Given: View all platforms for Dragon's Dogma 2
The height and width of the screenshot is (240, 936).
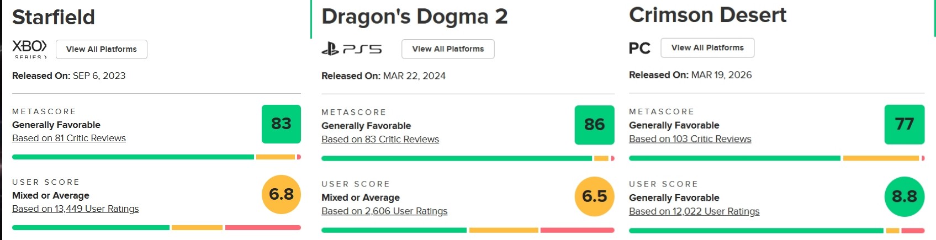Looking at the screenshot, I should coord(448,49).
